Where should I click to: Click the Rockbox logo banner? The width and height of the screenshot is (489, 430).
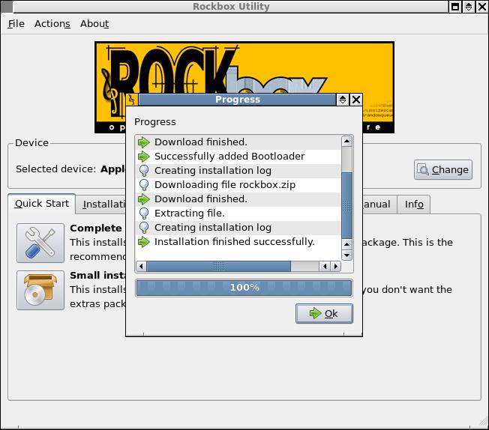pos(244,67)
